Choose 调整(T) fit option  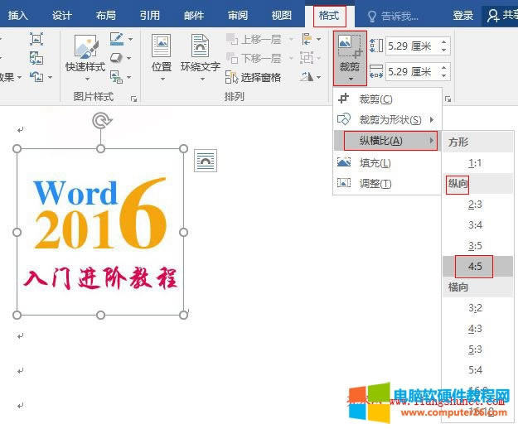[x=387, y=183]
